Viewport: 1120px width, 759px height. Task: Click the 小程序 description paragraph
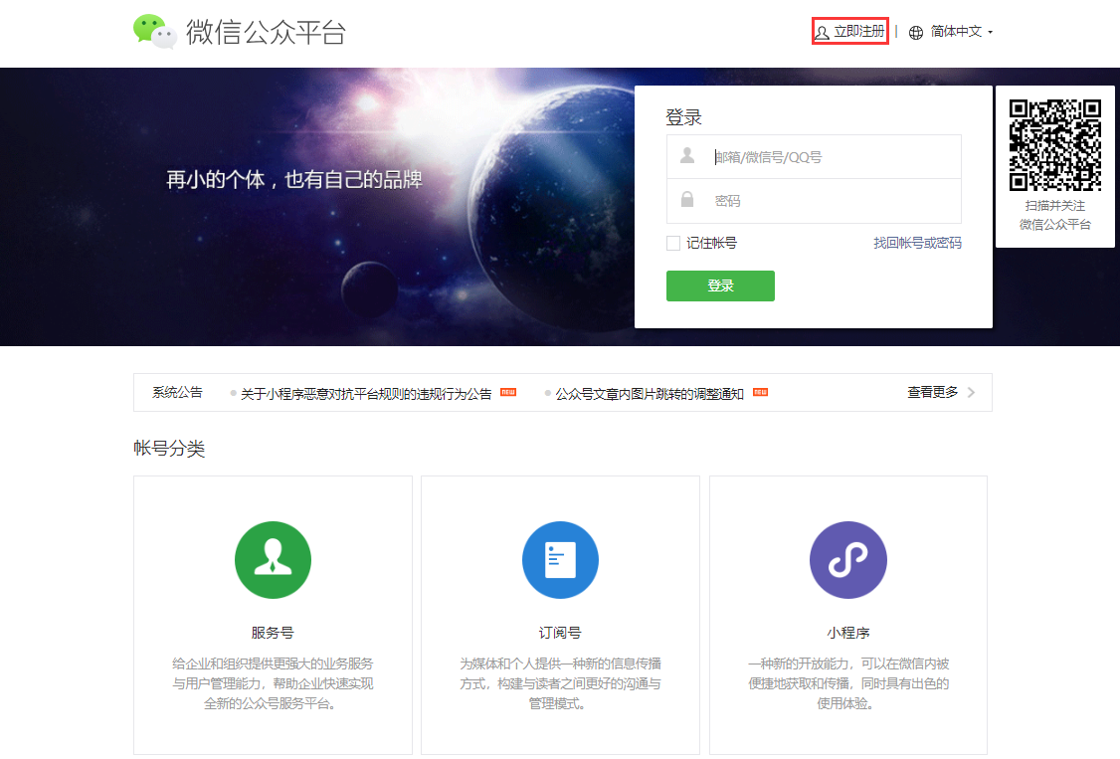click(x=847, y=683)
